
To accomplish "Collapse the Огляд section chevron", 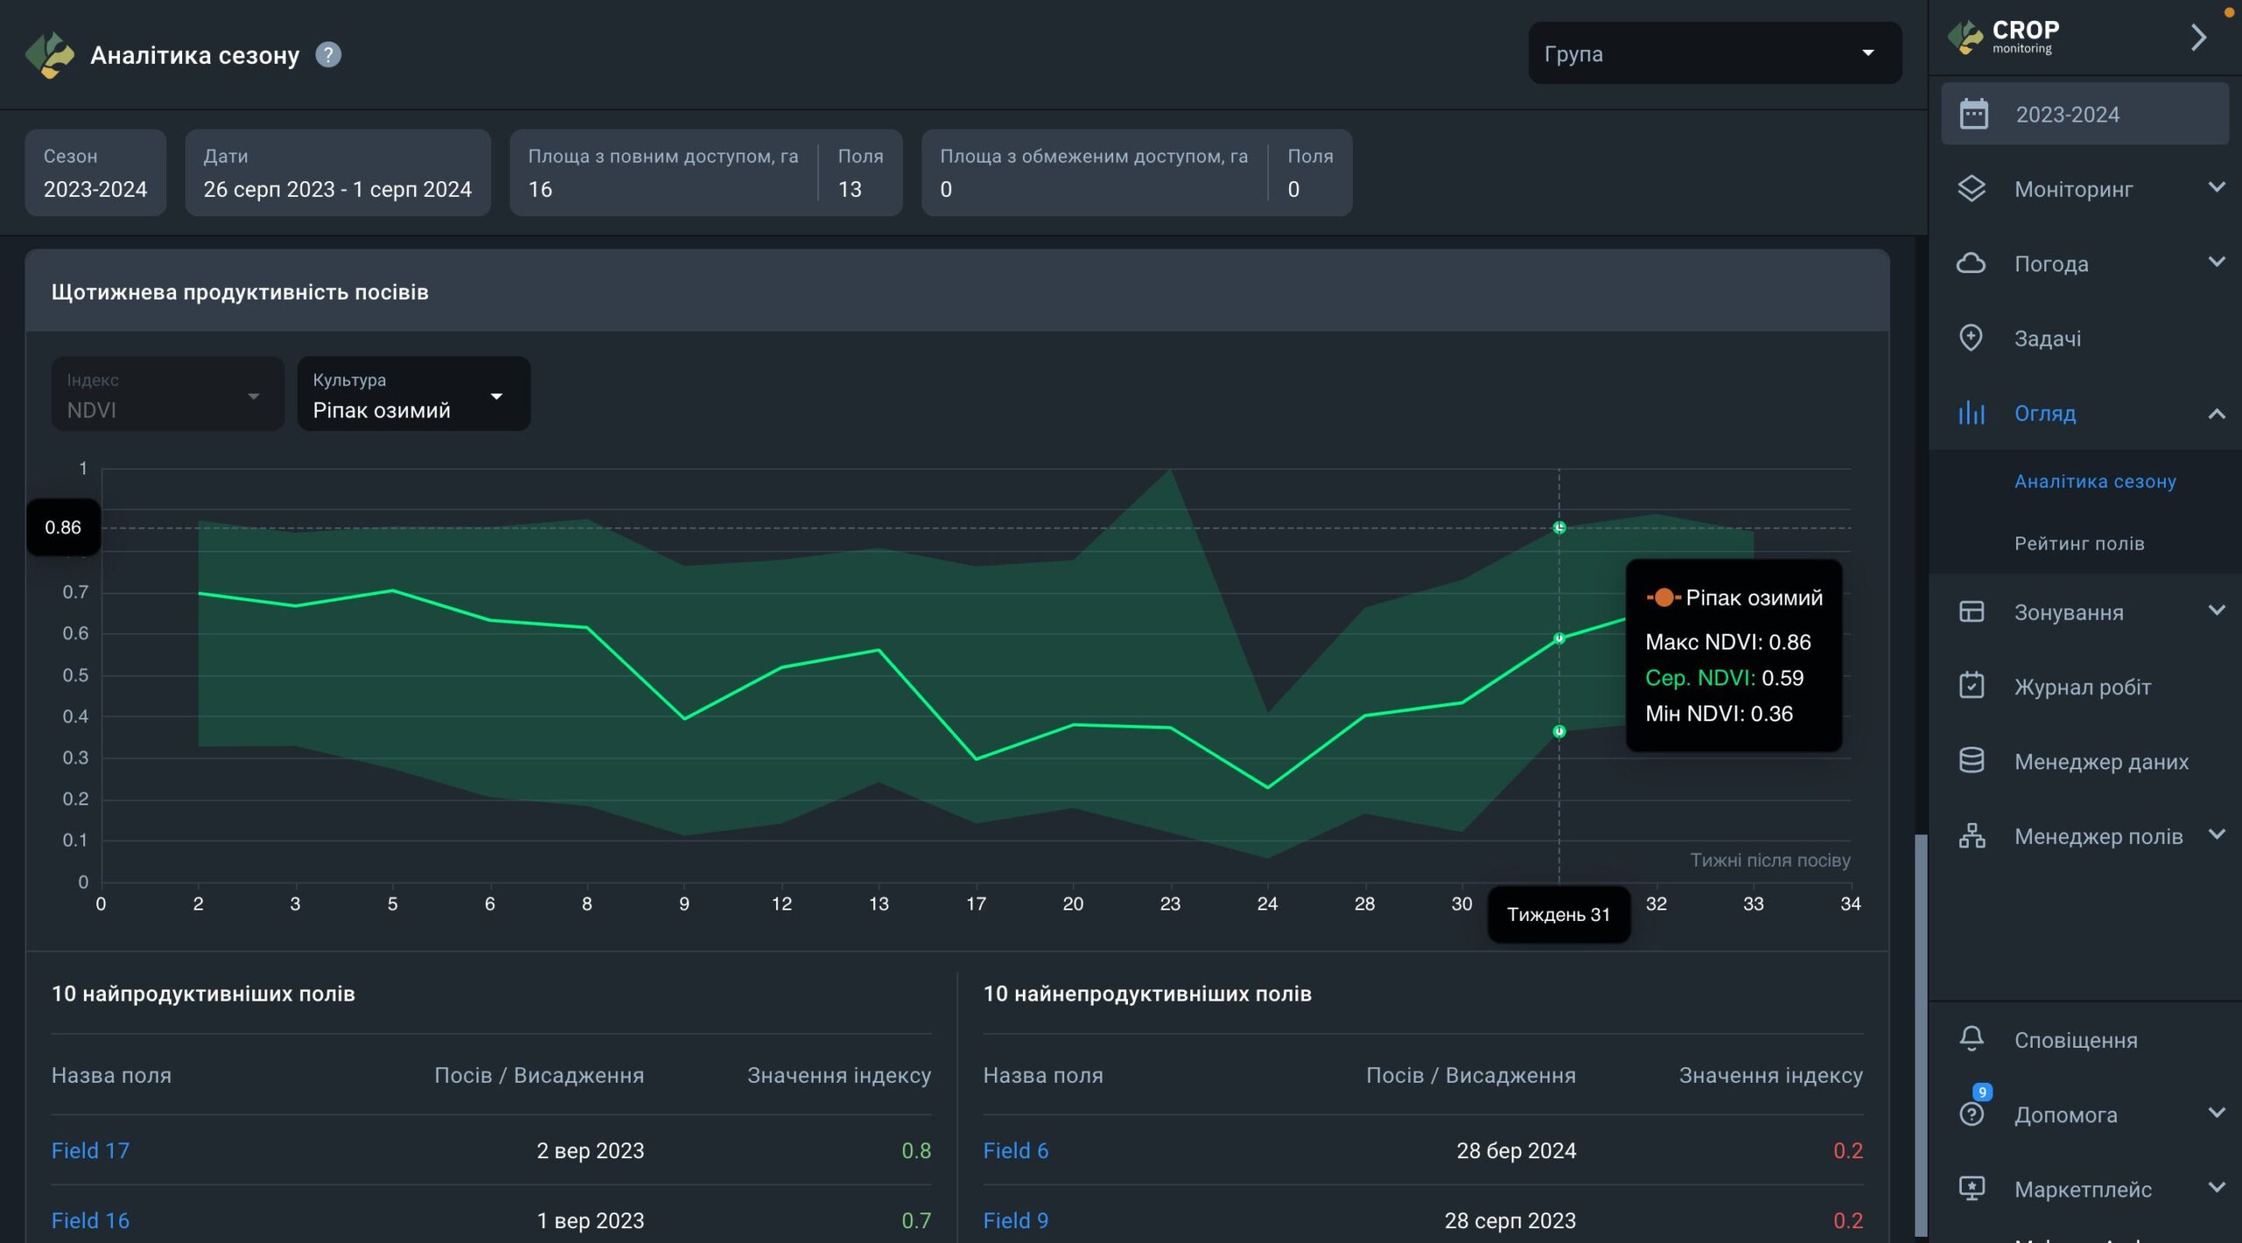I will tap(2217, 413).
